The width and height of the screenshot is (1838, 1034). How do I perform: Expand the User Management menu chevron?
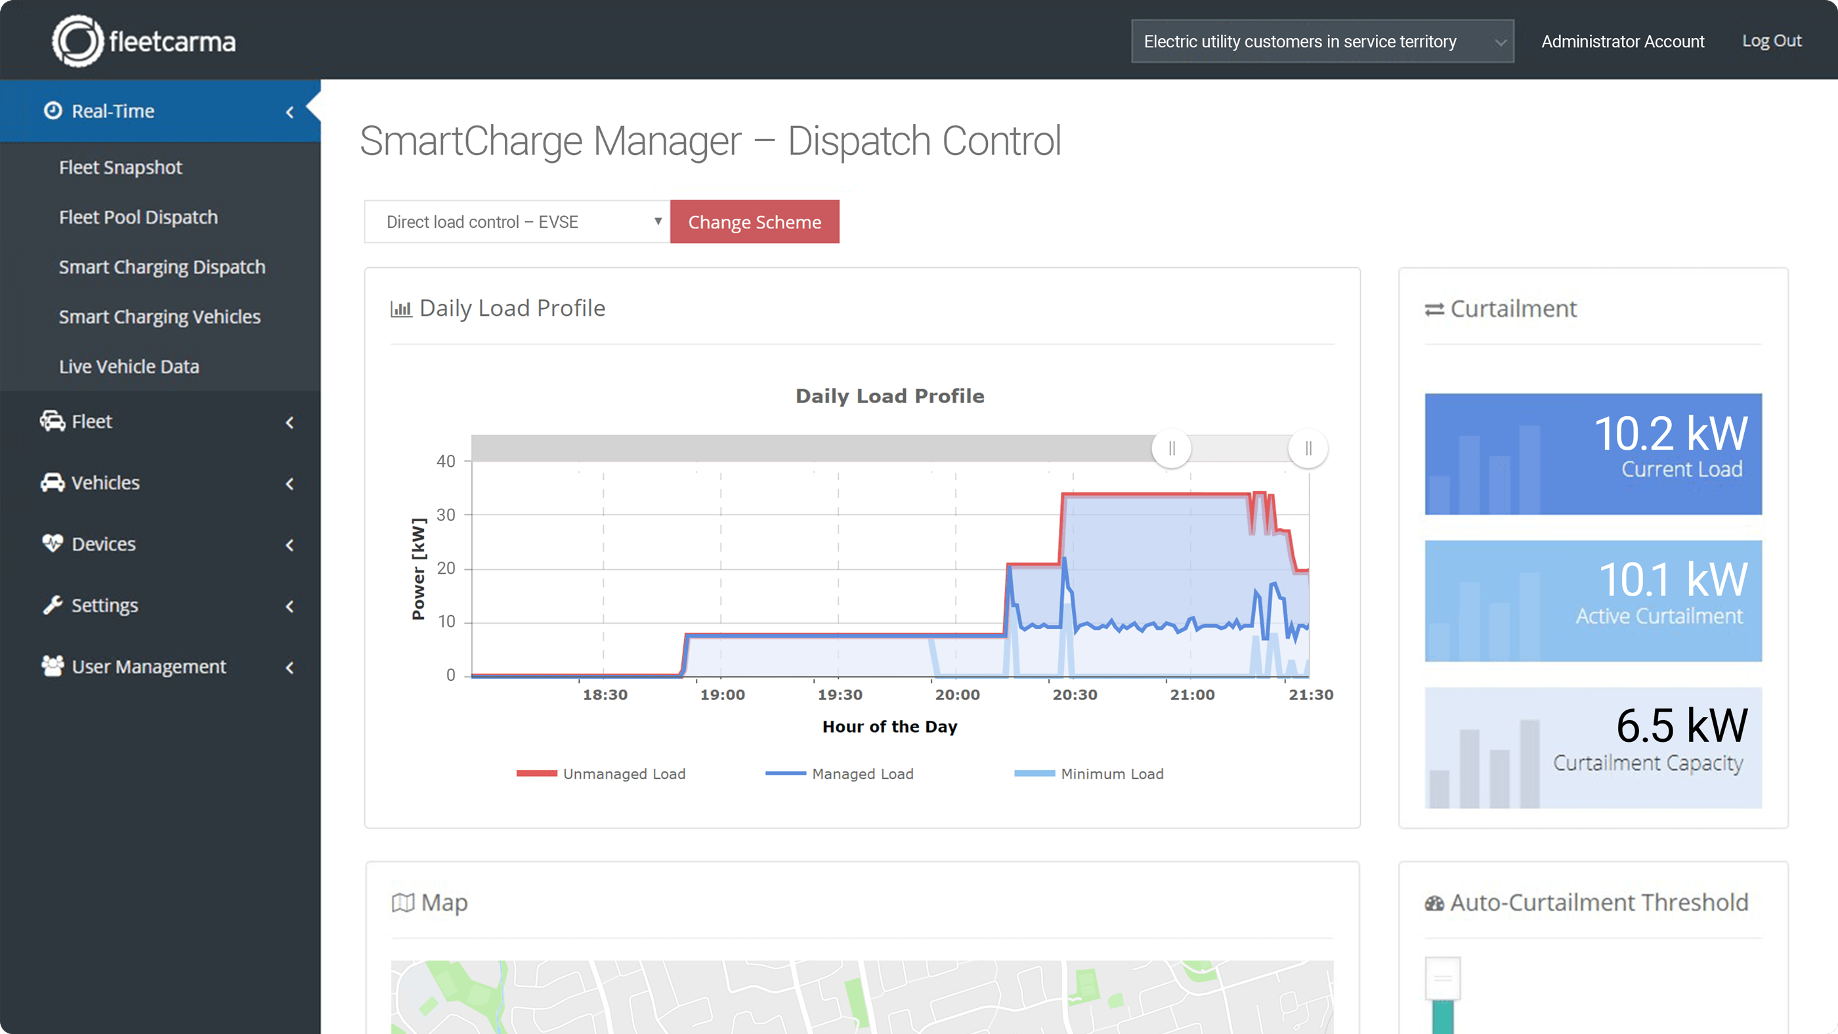(289, 668)
